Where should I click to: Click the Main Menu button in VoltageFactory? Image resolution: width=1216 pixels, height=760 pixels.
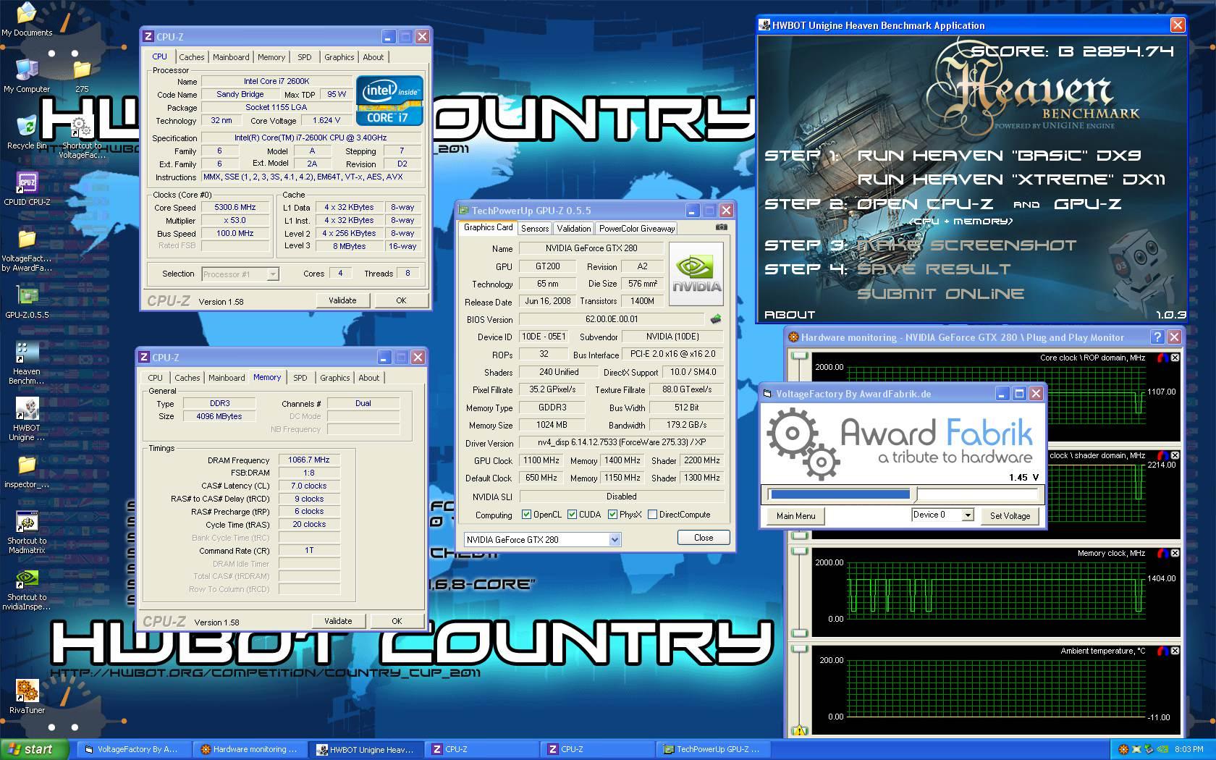coord(795,516)
